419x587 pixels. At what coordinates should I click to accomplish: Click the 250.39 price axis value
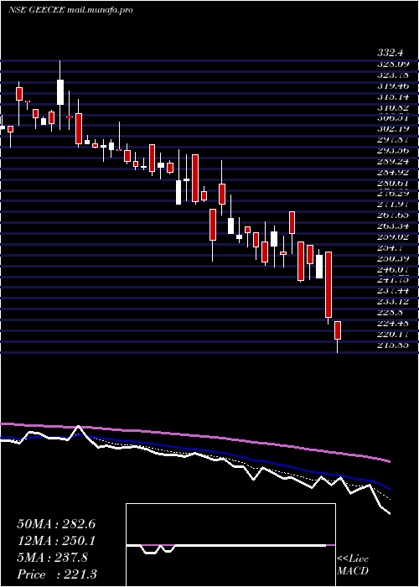392,258
